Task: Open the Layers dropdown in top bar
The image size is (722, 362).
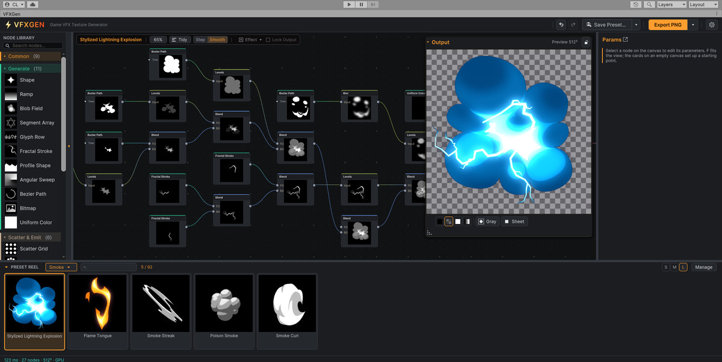Action: click(x=671, y=4)
